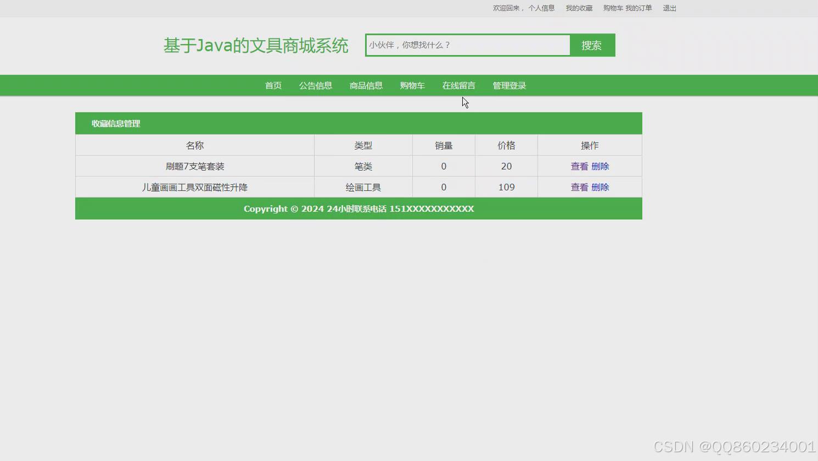Open 我的收藏 from the top bar
Image resolution: width=818 pixels, height=461 pixels.
[579, 8]
